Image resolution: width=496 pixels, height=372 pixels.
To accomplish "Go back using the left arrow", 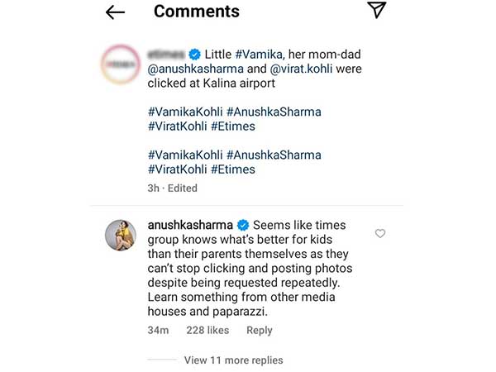I will pos(115,12).
